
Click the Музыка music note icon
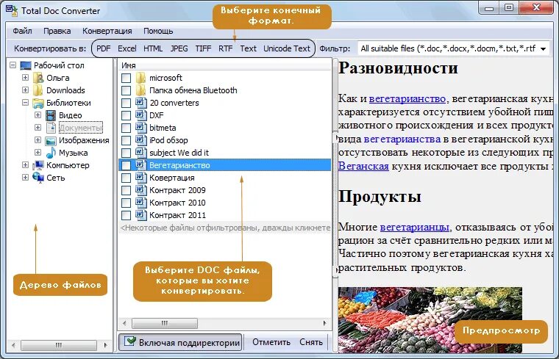[51, 153]
